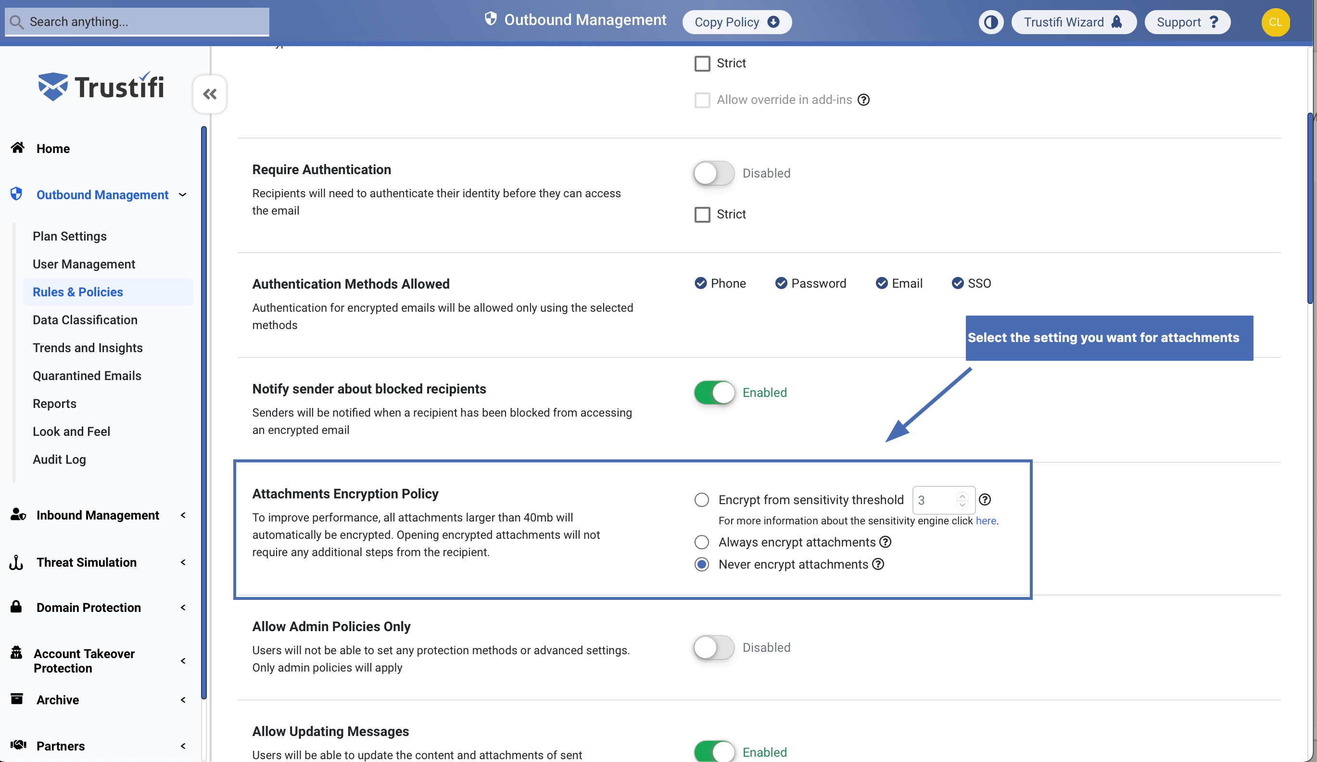Click the Search anything input field
Viewport: 1317px width, 762px height.
[137, 22]
